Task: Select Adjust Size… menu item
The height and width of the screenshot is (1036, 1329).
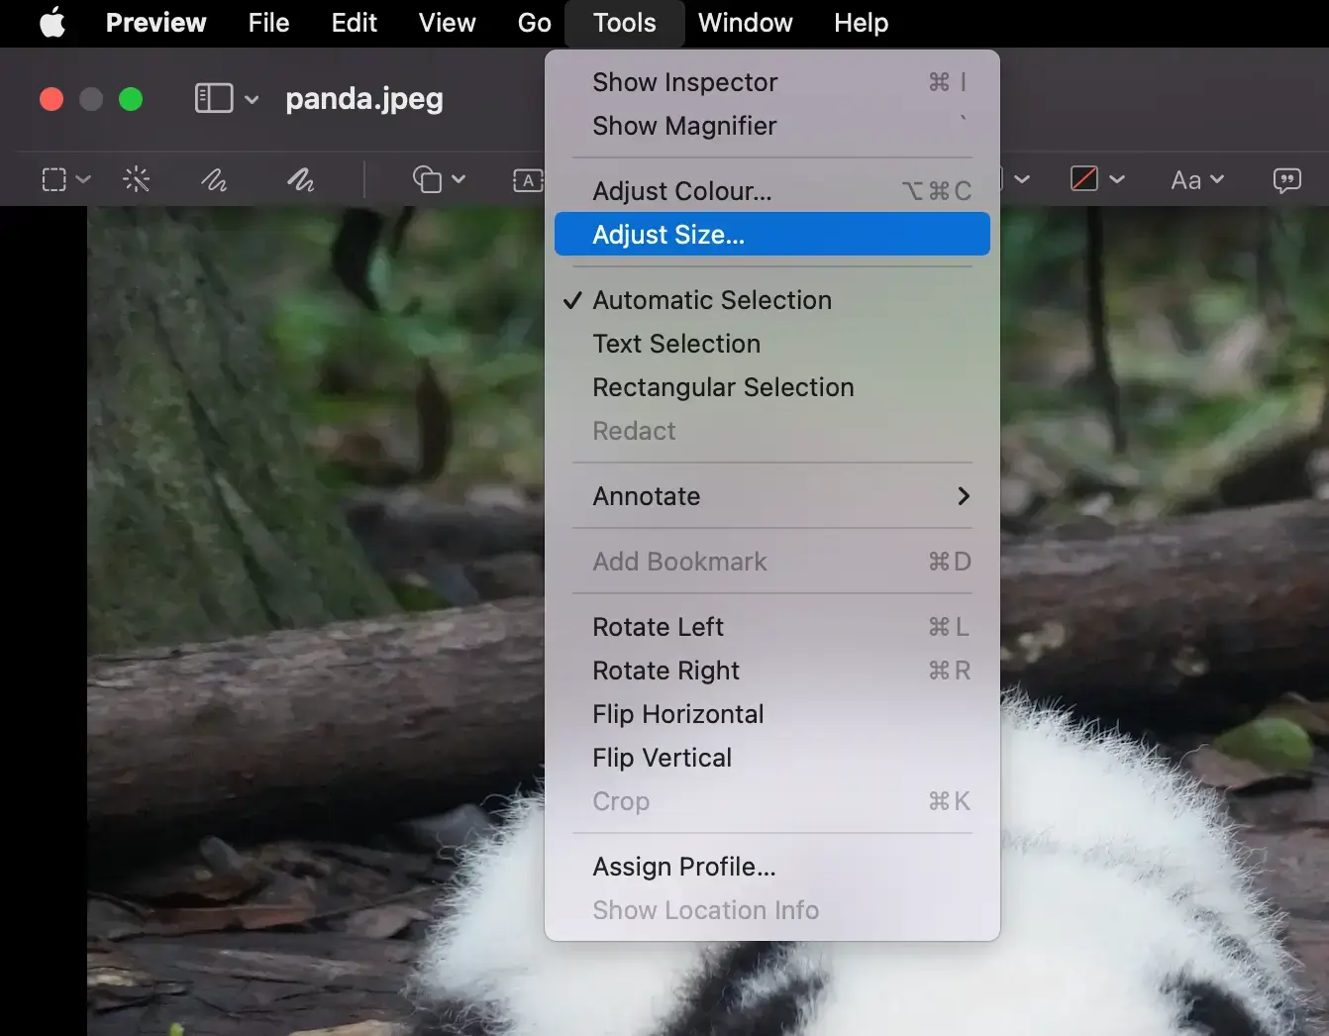Action: click(x=772, y=235)
